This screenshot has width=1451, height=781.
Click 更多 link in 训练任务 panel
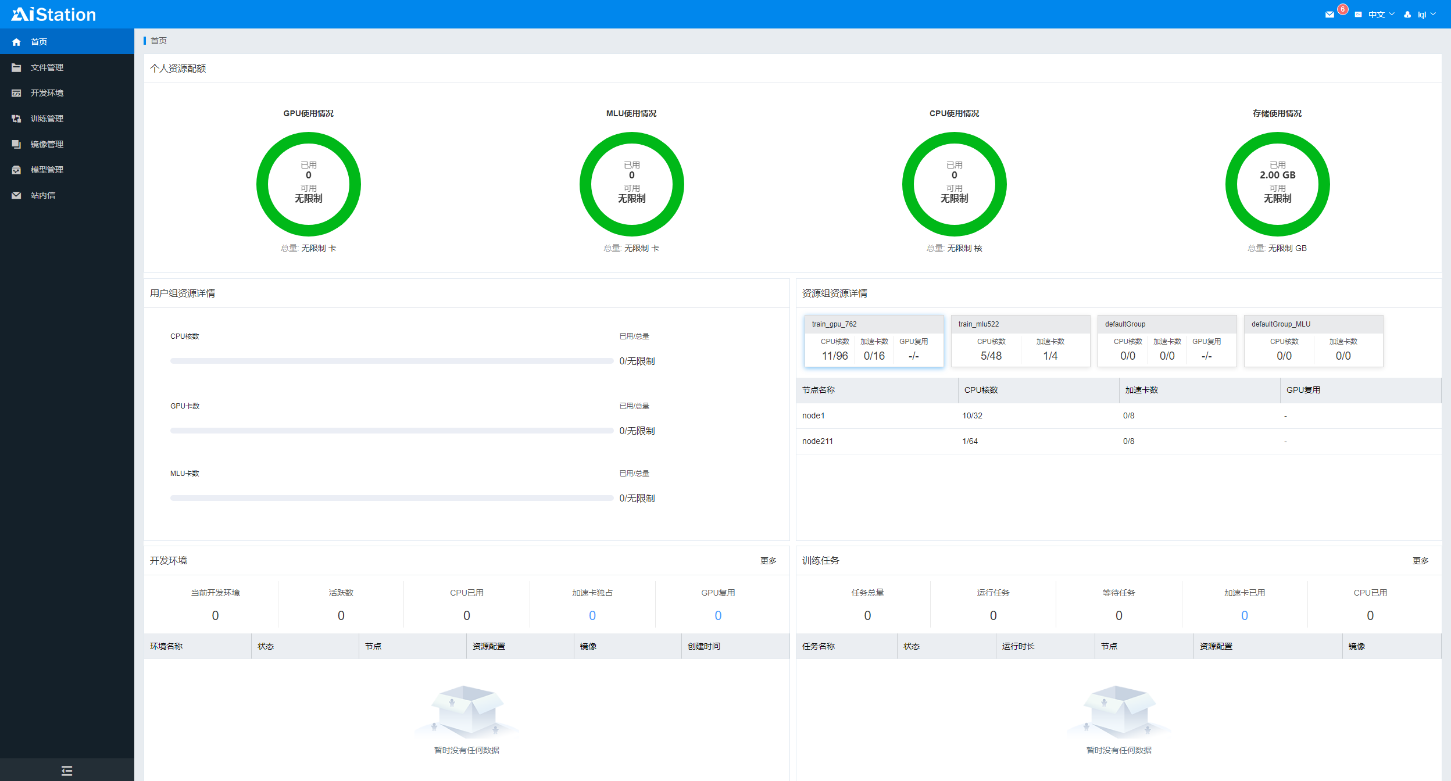[1420, 561]
